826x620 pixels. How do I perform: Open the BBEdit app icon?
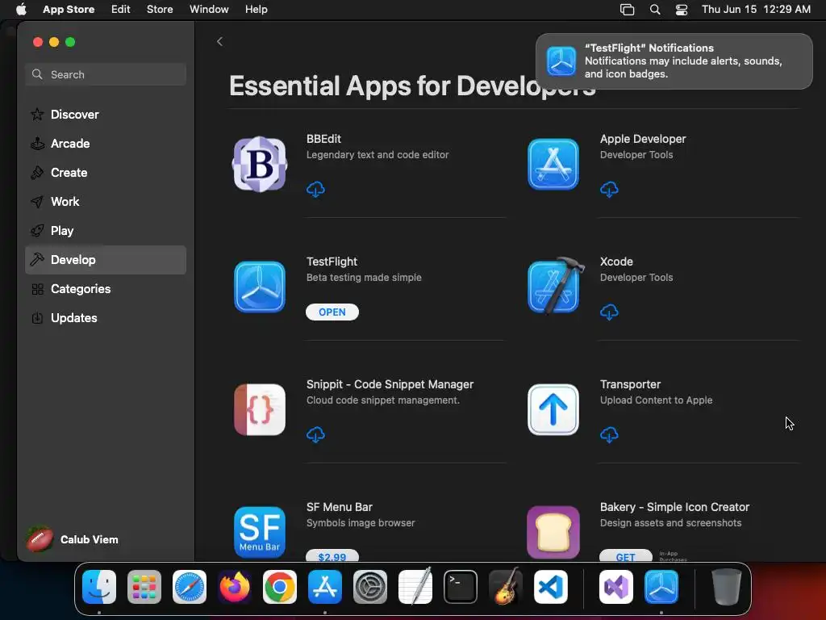pos(260,164)
